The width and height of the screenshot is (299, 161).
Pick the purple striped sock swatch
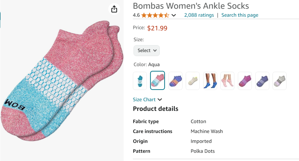262,81
